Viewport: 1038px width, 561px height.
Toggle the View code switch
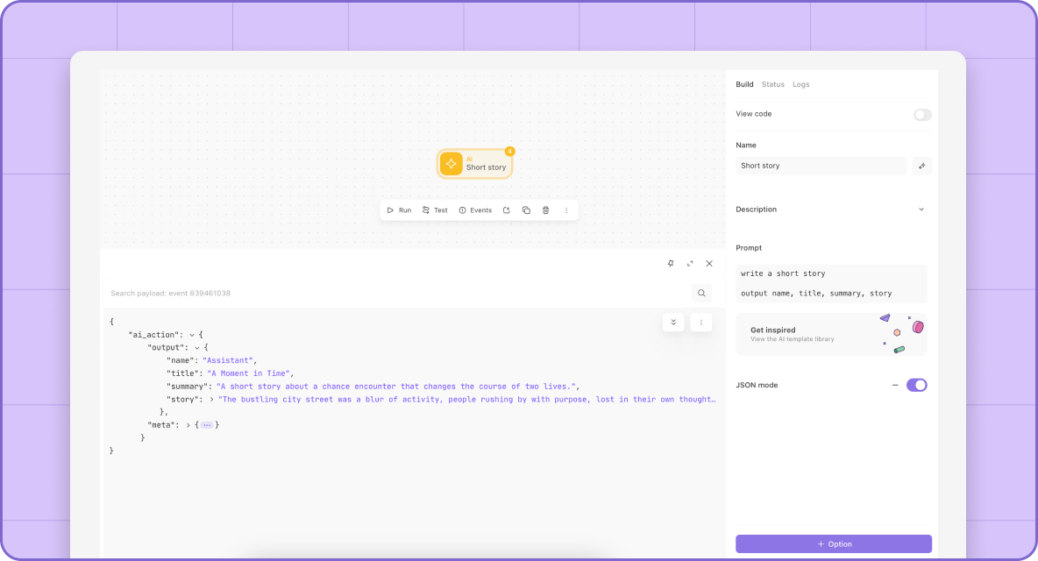click(x=922, y=115)
